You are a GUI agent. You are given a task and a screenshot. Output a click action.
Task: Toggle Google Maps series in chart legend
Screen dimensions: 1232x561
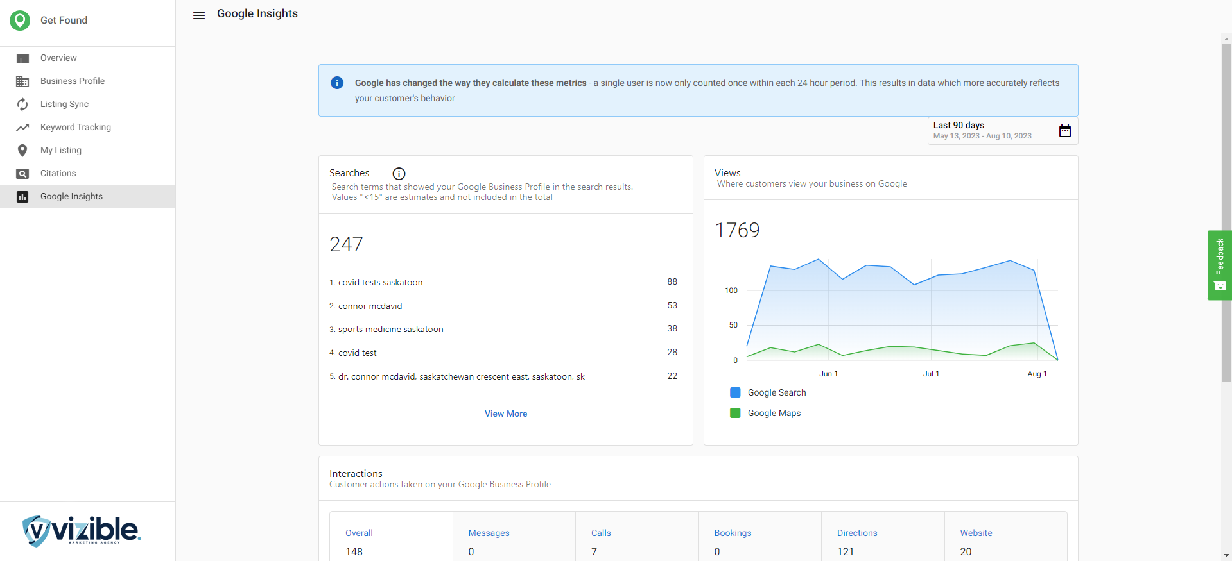(765, 413)
